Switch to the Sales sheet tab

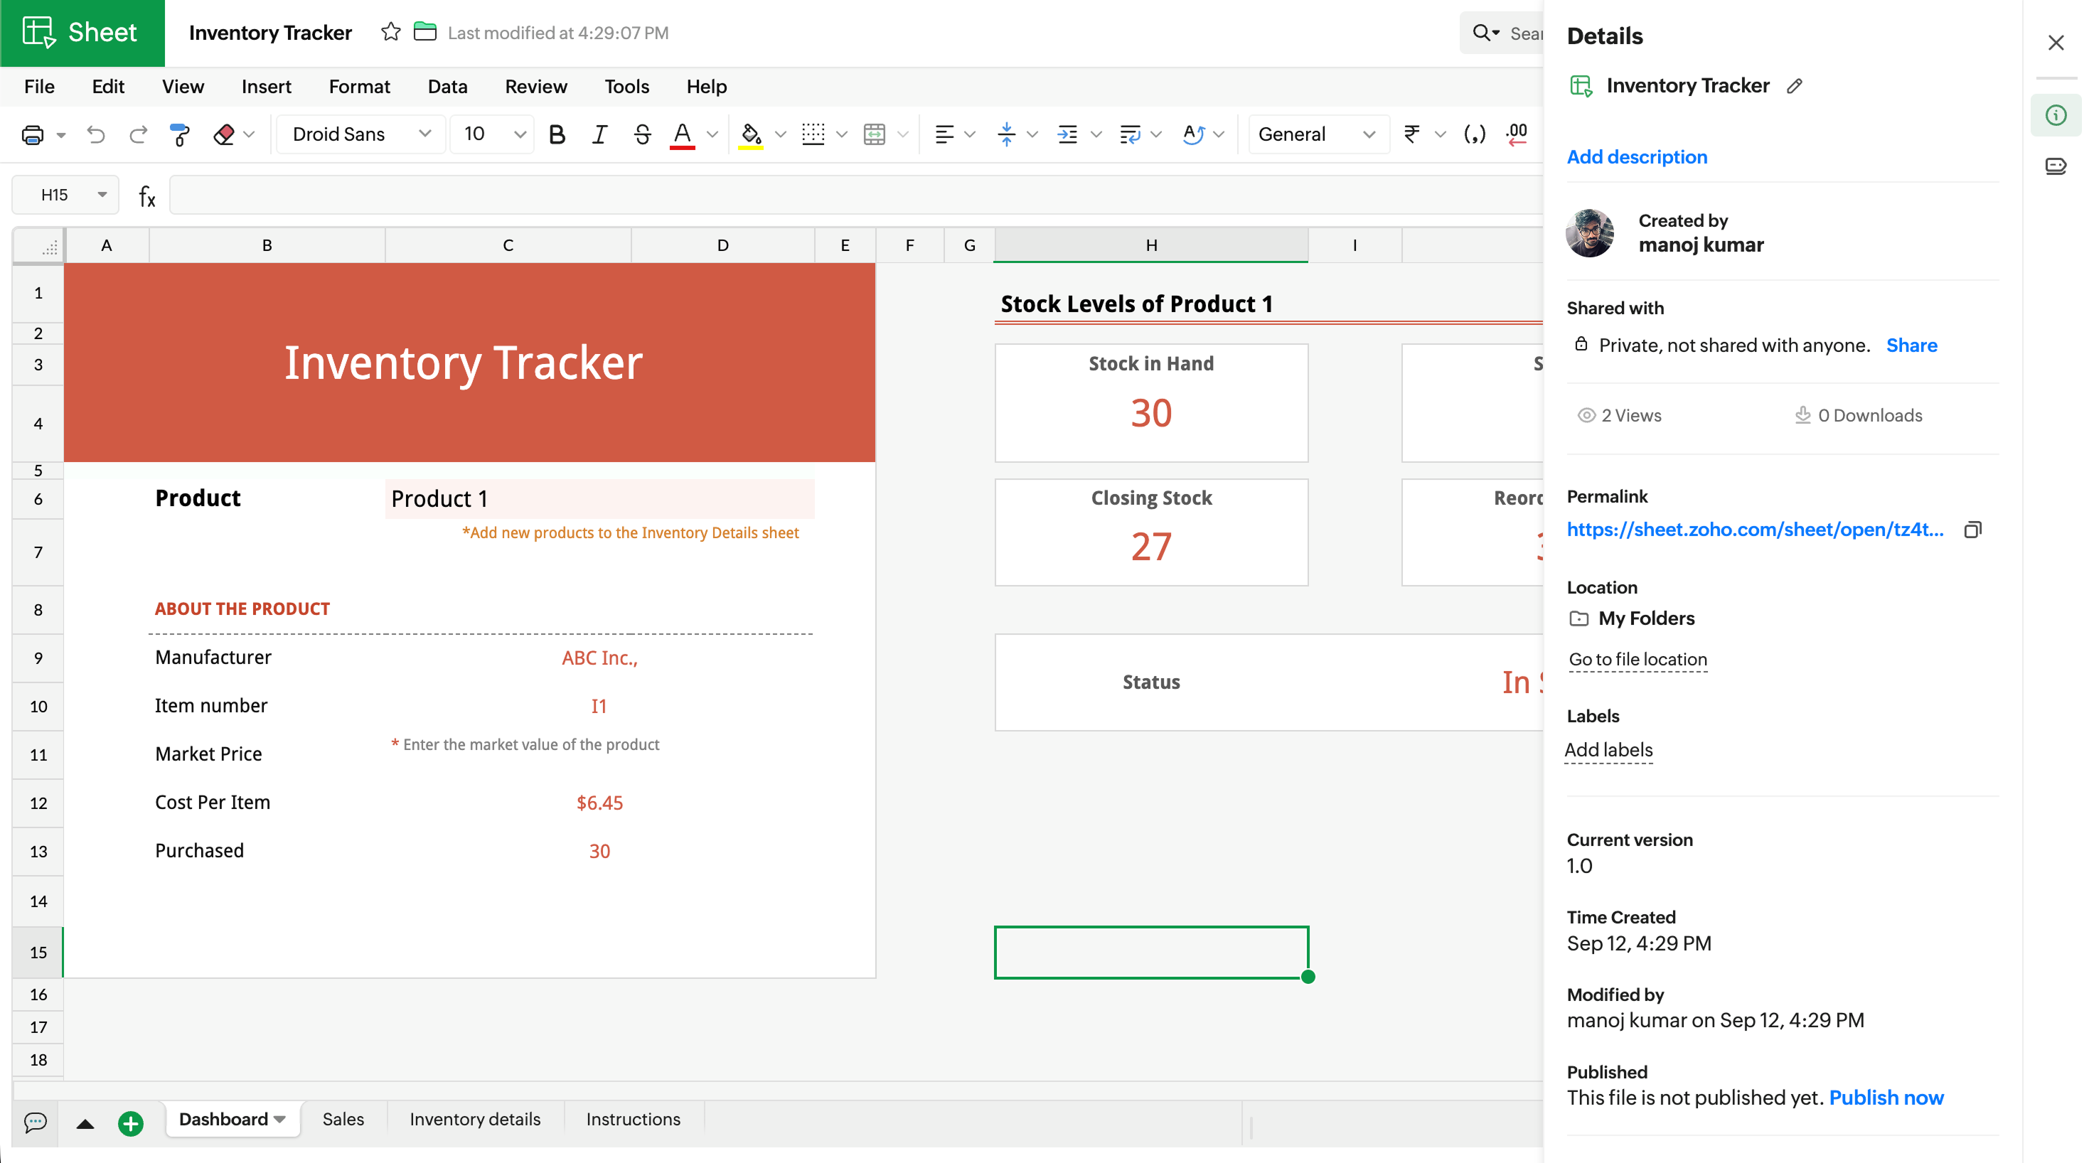[x=343, y=1119]
